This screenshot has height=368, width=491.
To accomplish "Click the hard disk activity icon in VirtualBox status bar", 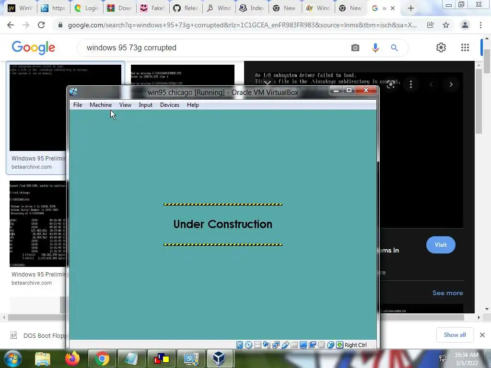I will pyautogui.click(x=240, y=345).
